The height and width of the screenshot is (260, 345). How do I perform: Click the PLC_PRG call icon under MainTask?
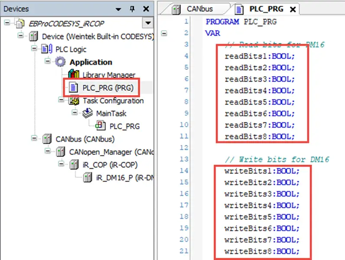[x=100, y=126]
